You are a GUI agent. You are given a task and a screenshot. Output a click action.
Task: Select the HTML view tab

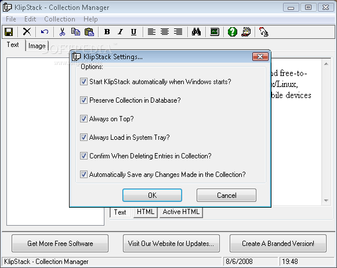(146, 212)
